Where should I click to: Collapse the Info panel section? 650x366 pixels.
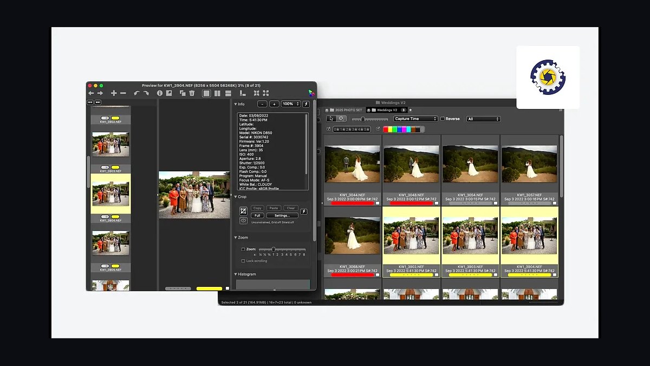[x=236, y=104]
